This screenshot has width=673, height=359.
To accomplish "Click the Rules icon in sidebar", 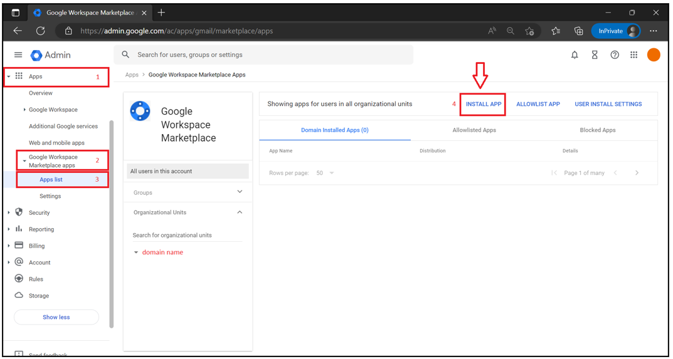I will coord(18,279).
